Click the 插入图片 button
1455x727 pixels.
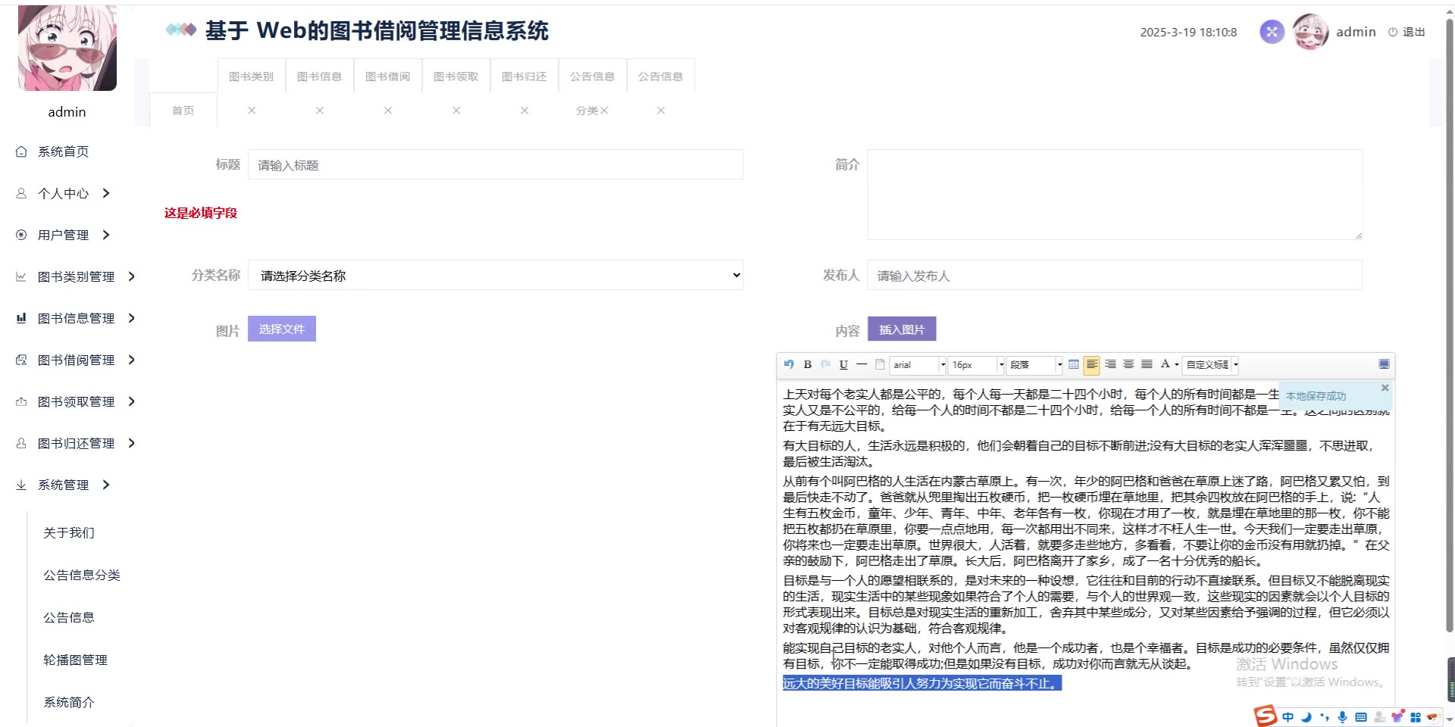[x=901, y=329]
